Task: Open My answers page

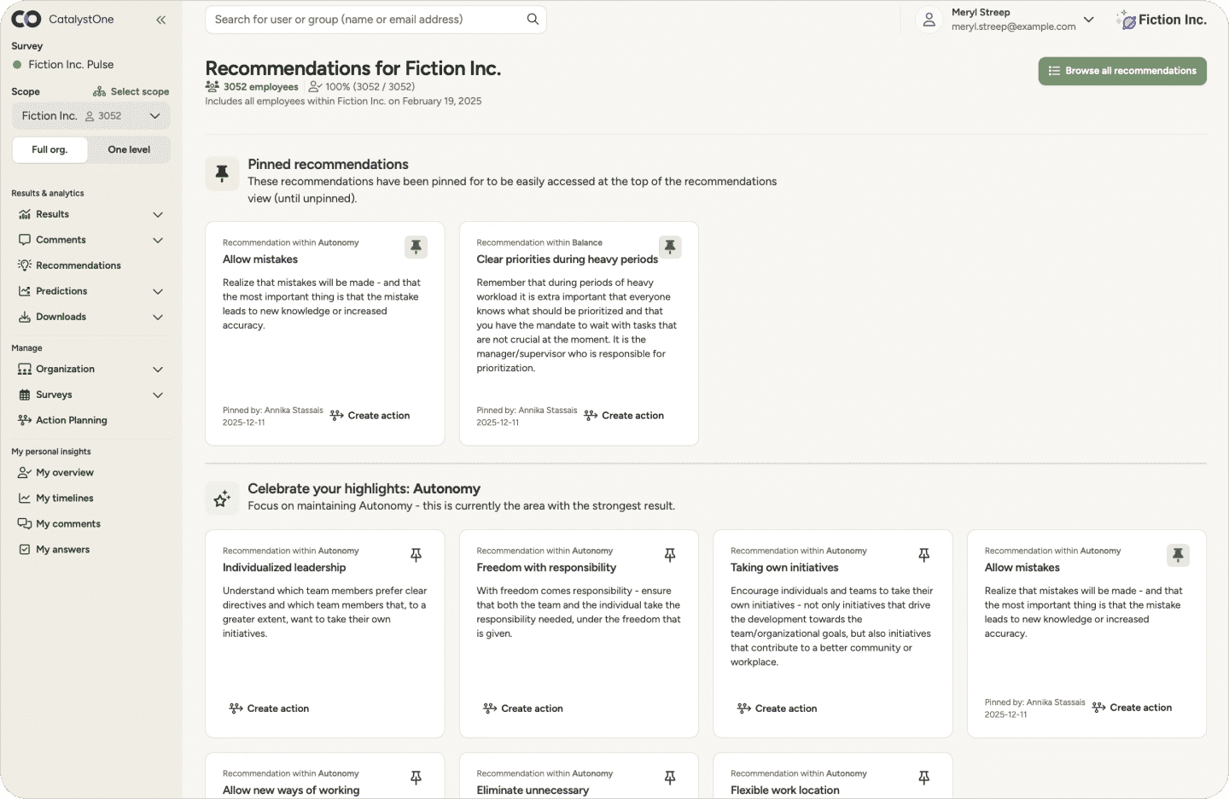Action: click(x=62, y=549)
